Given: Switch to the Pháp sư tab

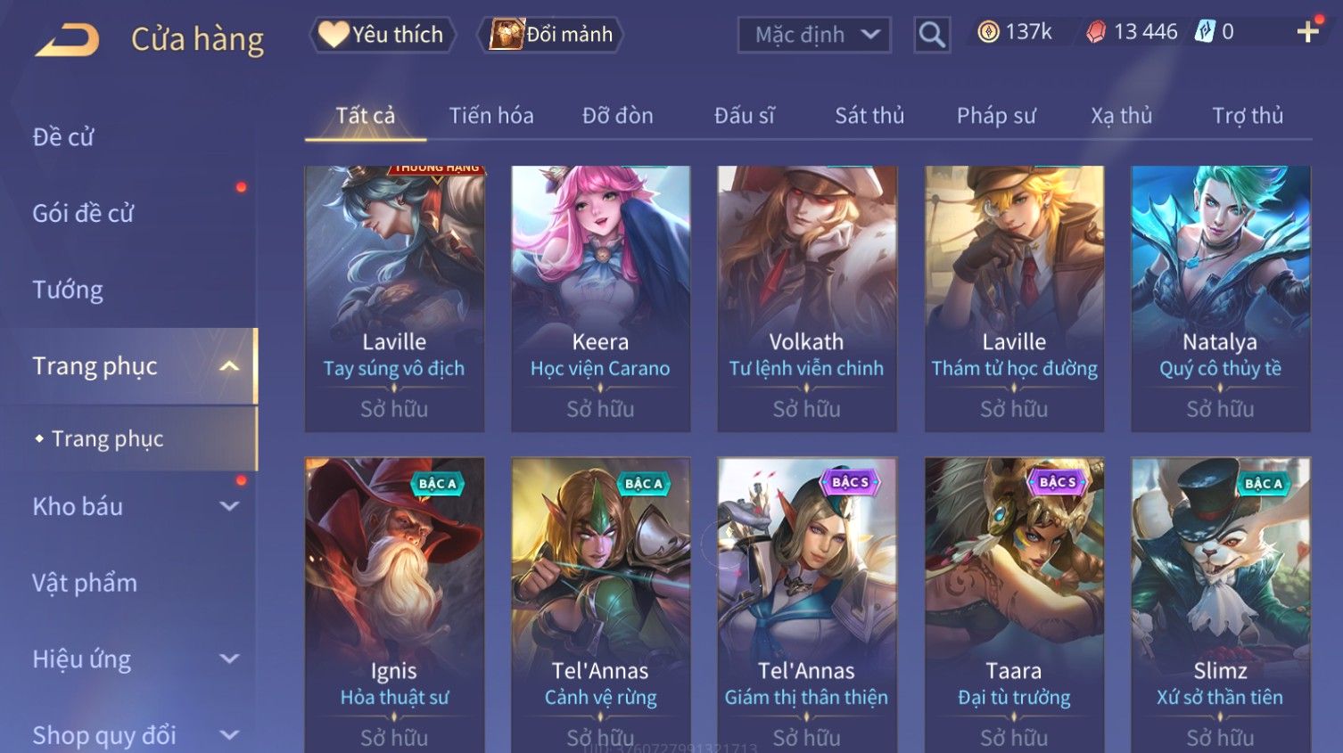Looking at the screenshot, I should (x=996, y=116).
